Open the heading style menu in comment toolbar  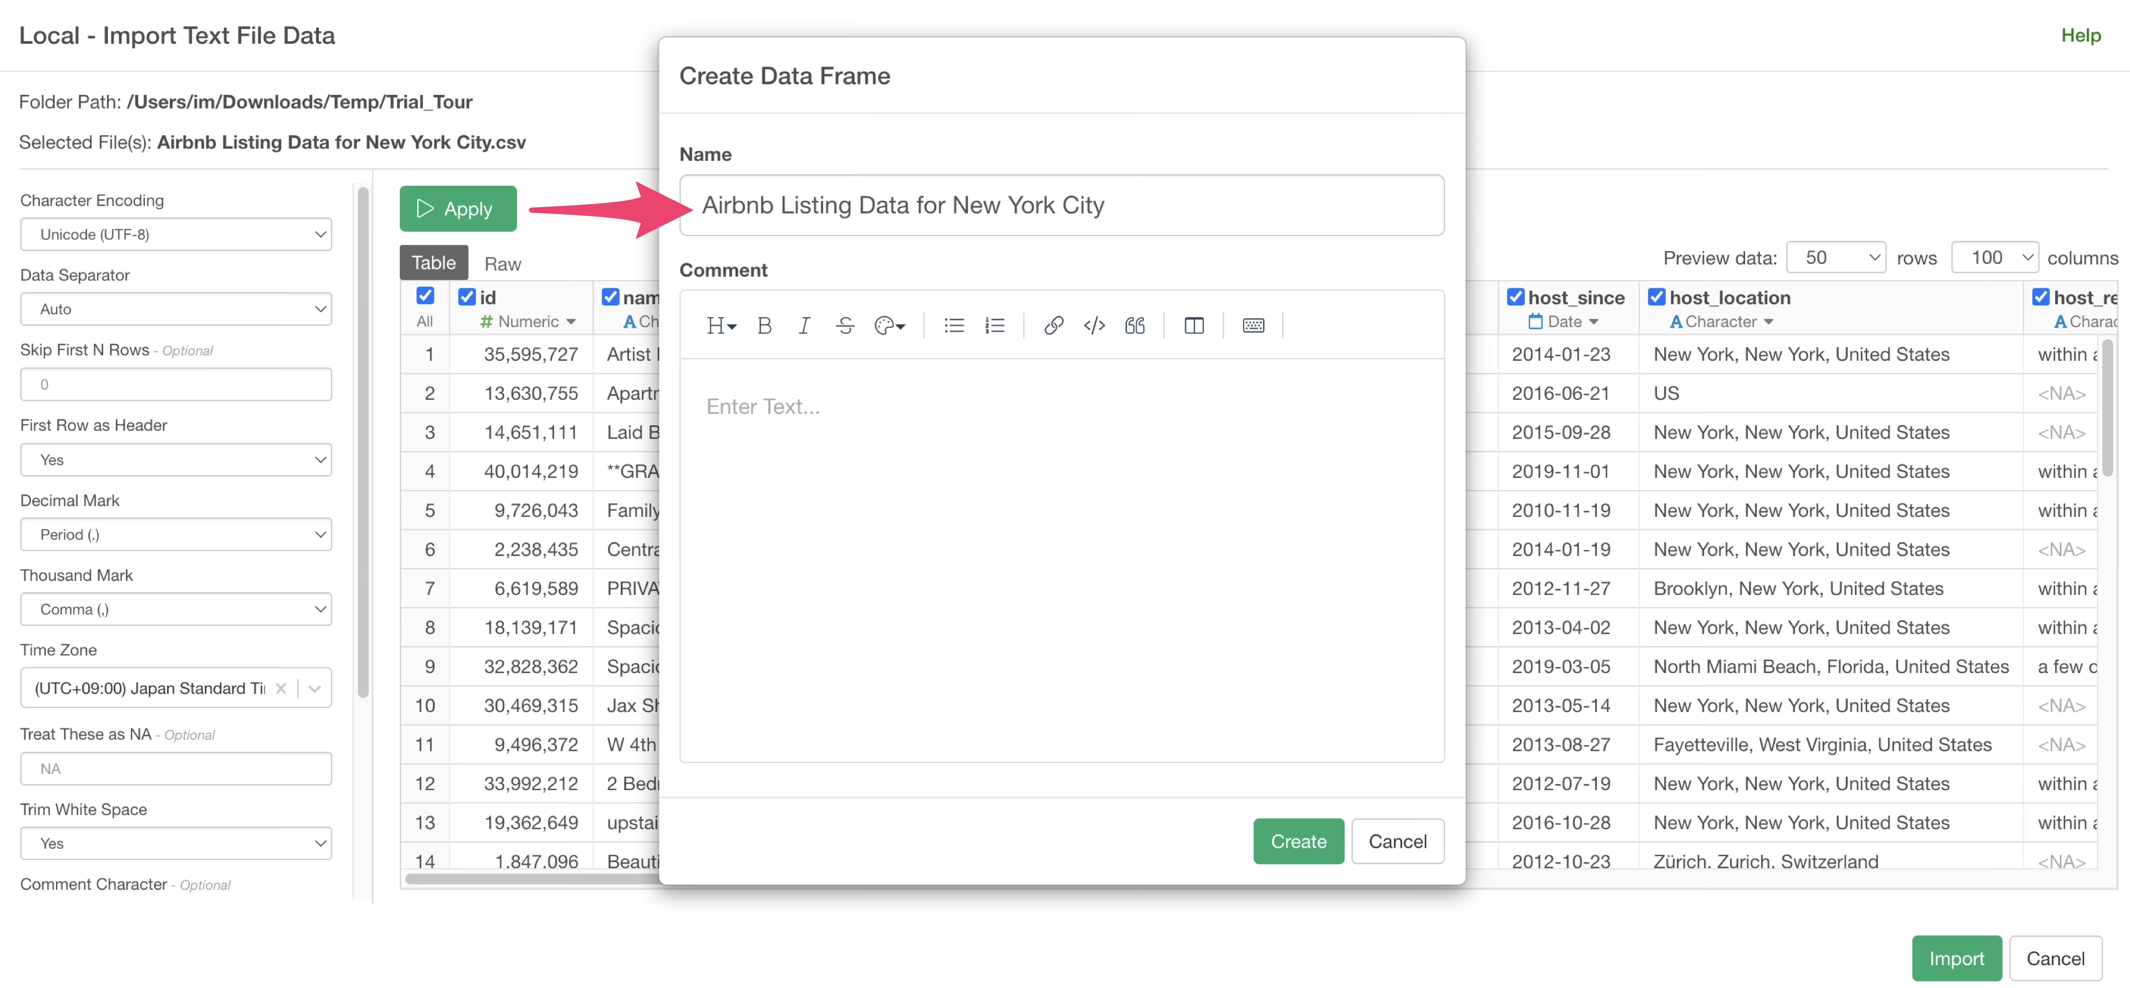(x=720, y=326)
